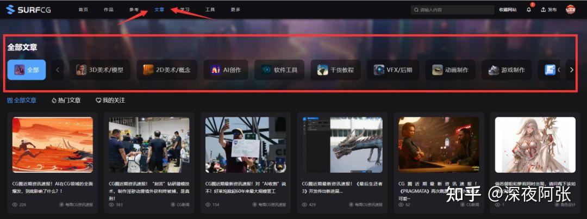Open the workshop crowd photo thumbnail
Viewport: 587px width, 219px height.
[x=149, y=145]
